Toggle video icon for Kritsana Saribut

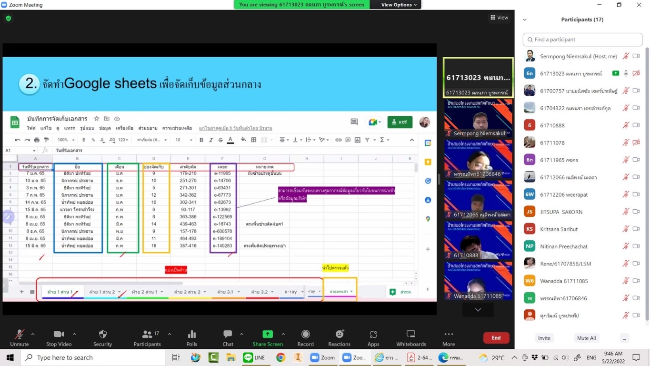tap(636, 229)
